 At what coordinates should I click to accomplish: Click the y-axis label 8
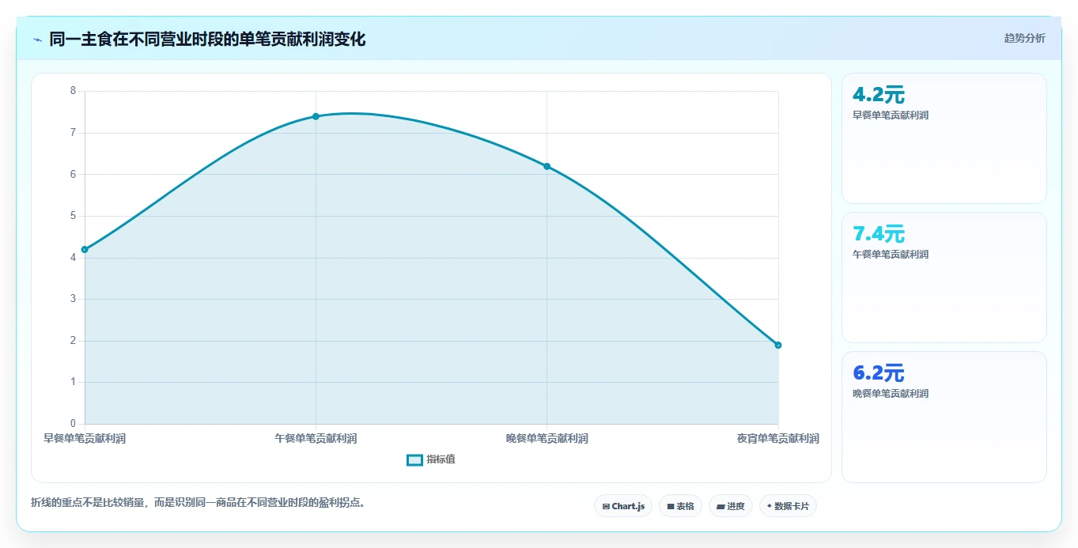pyautogui.click(x=74, y=91)
